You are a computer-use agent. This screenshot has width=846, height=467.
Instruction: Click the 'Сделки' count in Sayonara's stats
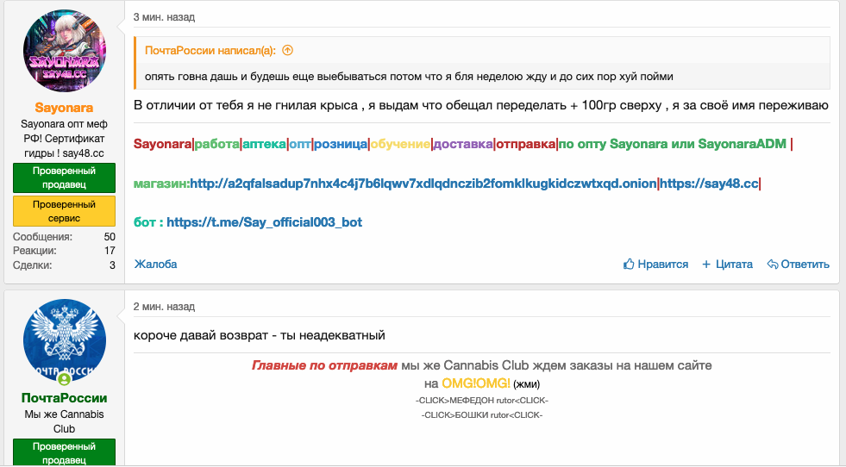tap(111, 265)
